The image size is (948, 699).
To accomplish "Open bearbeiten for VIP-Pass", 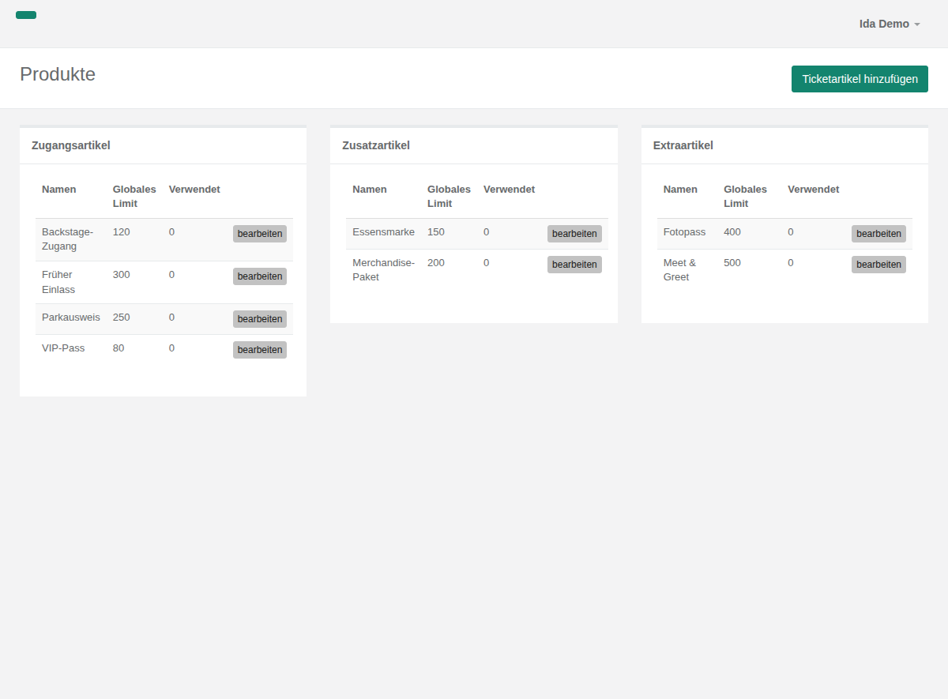I will click(260, 350).
